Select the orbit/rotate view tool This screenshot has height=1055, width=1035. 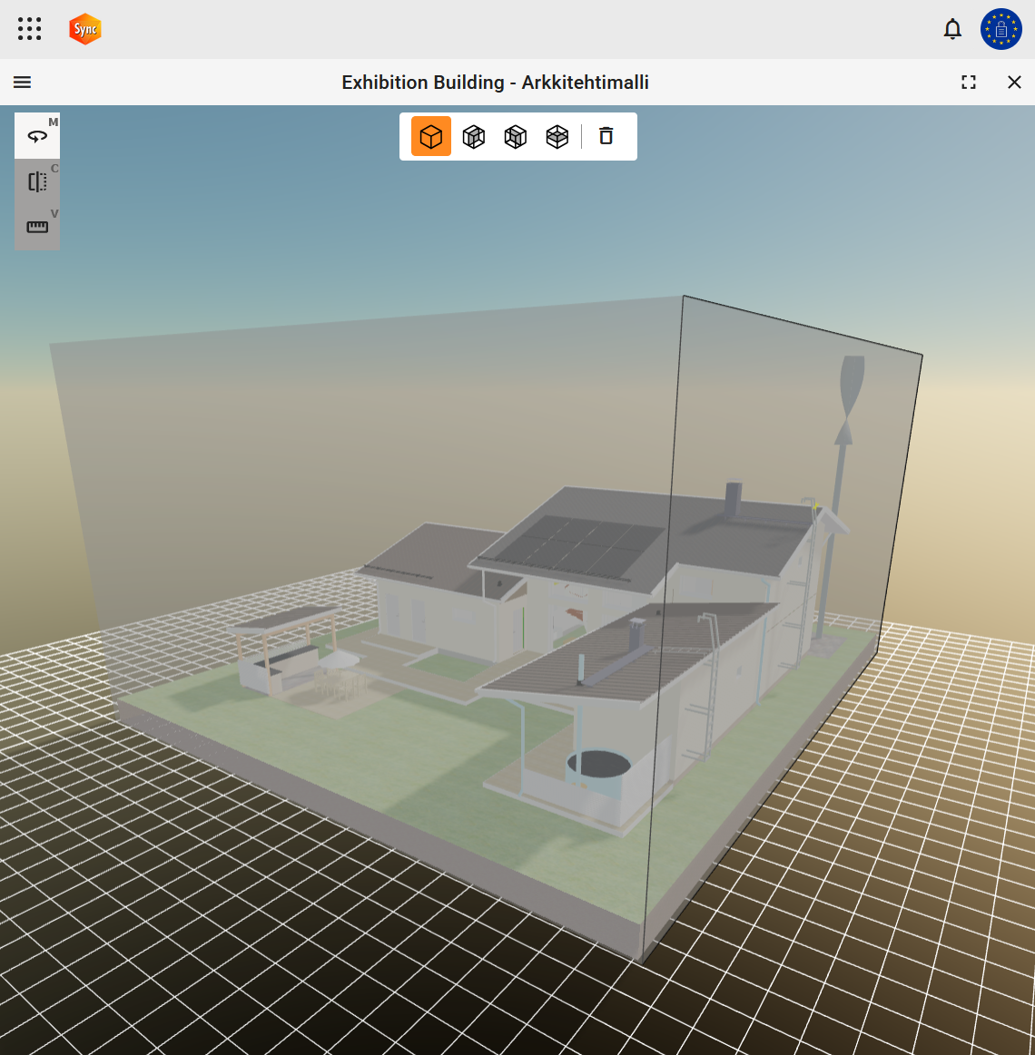[x=37, y=136]
